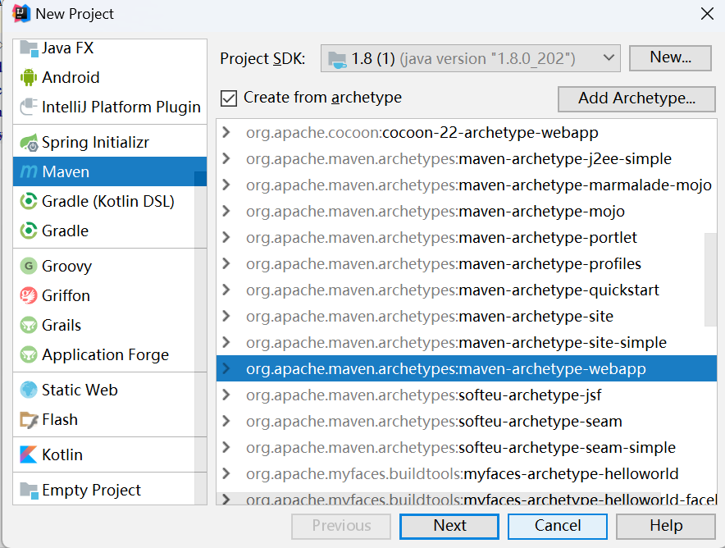
Task: Click the Project SDK label
Action: 262,59
